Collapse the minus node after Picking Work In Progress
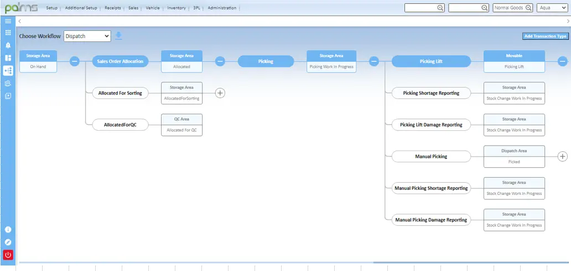This screenshot has height=271, width=571. click(374, 61)
